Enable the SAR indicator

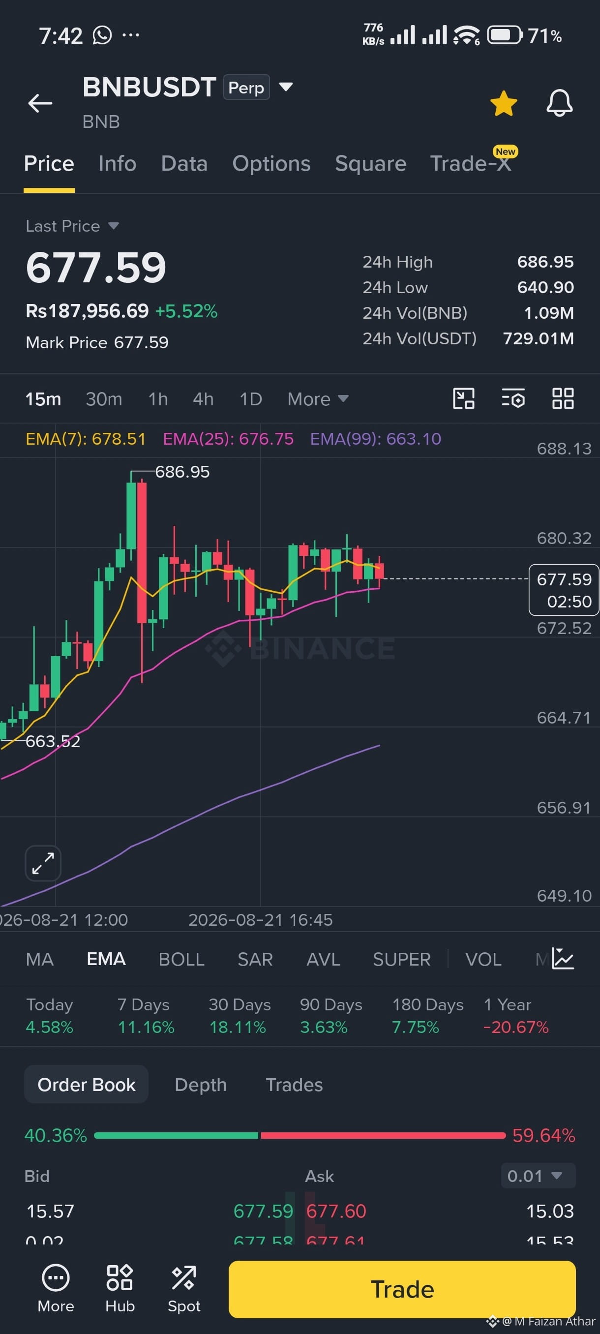(255, 959)
